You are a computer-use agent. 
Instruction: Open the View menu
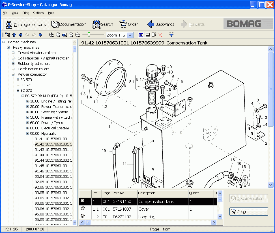[15, 13]
